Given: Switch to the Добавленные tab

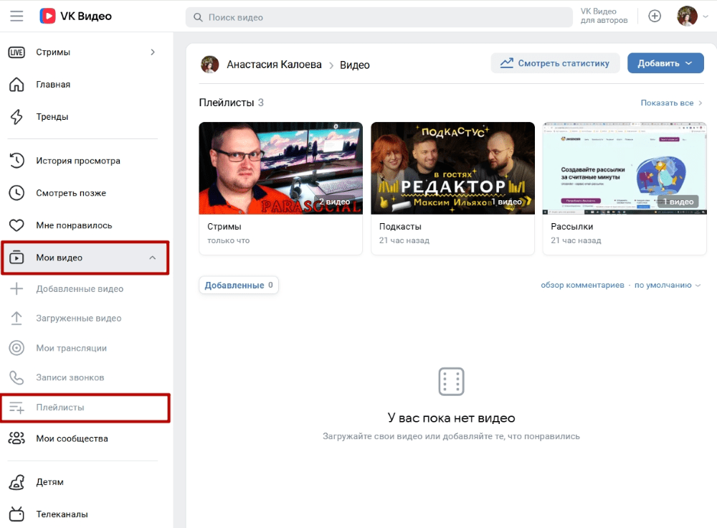Looking at the screenshot, I should tap(238, 285).
